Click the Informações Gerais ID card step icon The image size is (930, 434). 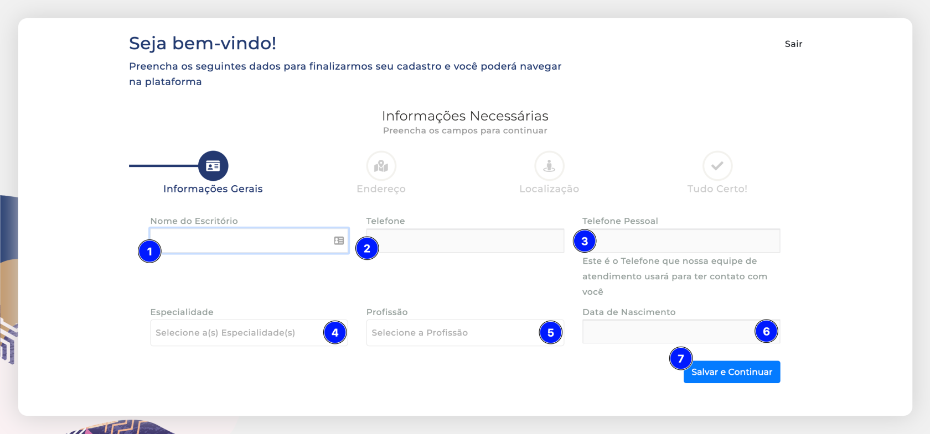pyautogui.click(x=213, y=166)
